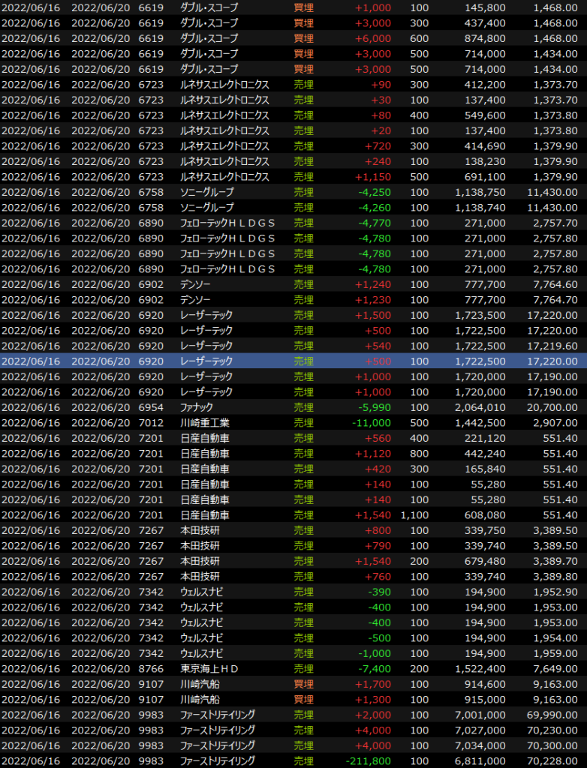Click the 874,800 amount for ダブル・スコープ
This screenshot has width=587, height=768.
(483, 38)
